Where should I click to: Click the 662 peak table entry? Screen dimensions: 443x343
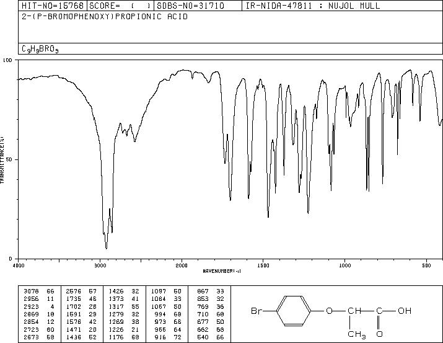tap(203, 330)
